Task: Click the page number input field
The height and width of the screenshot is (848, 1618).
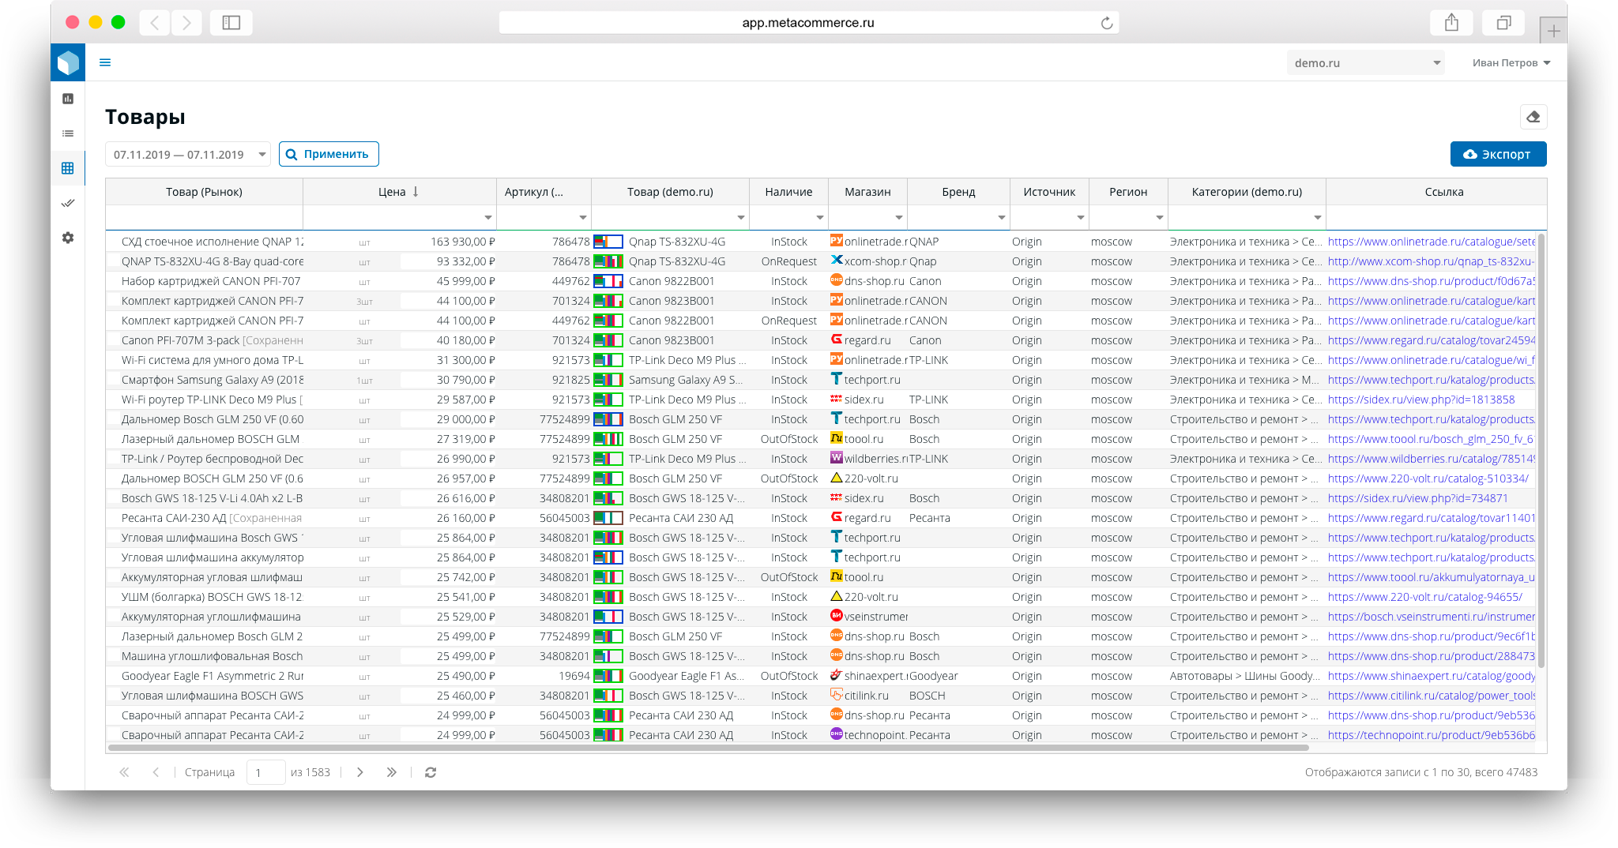Action: coord(265,772)
